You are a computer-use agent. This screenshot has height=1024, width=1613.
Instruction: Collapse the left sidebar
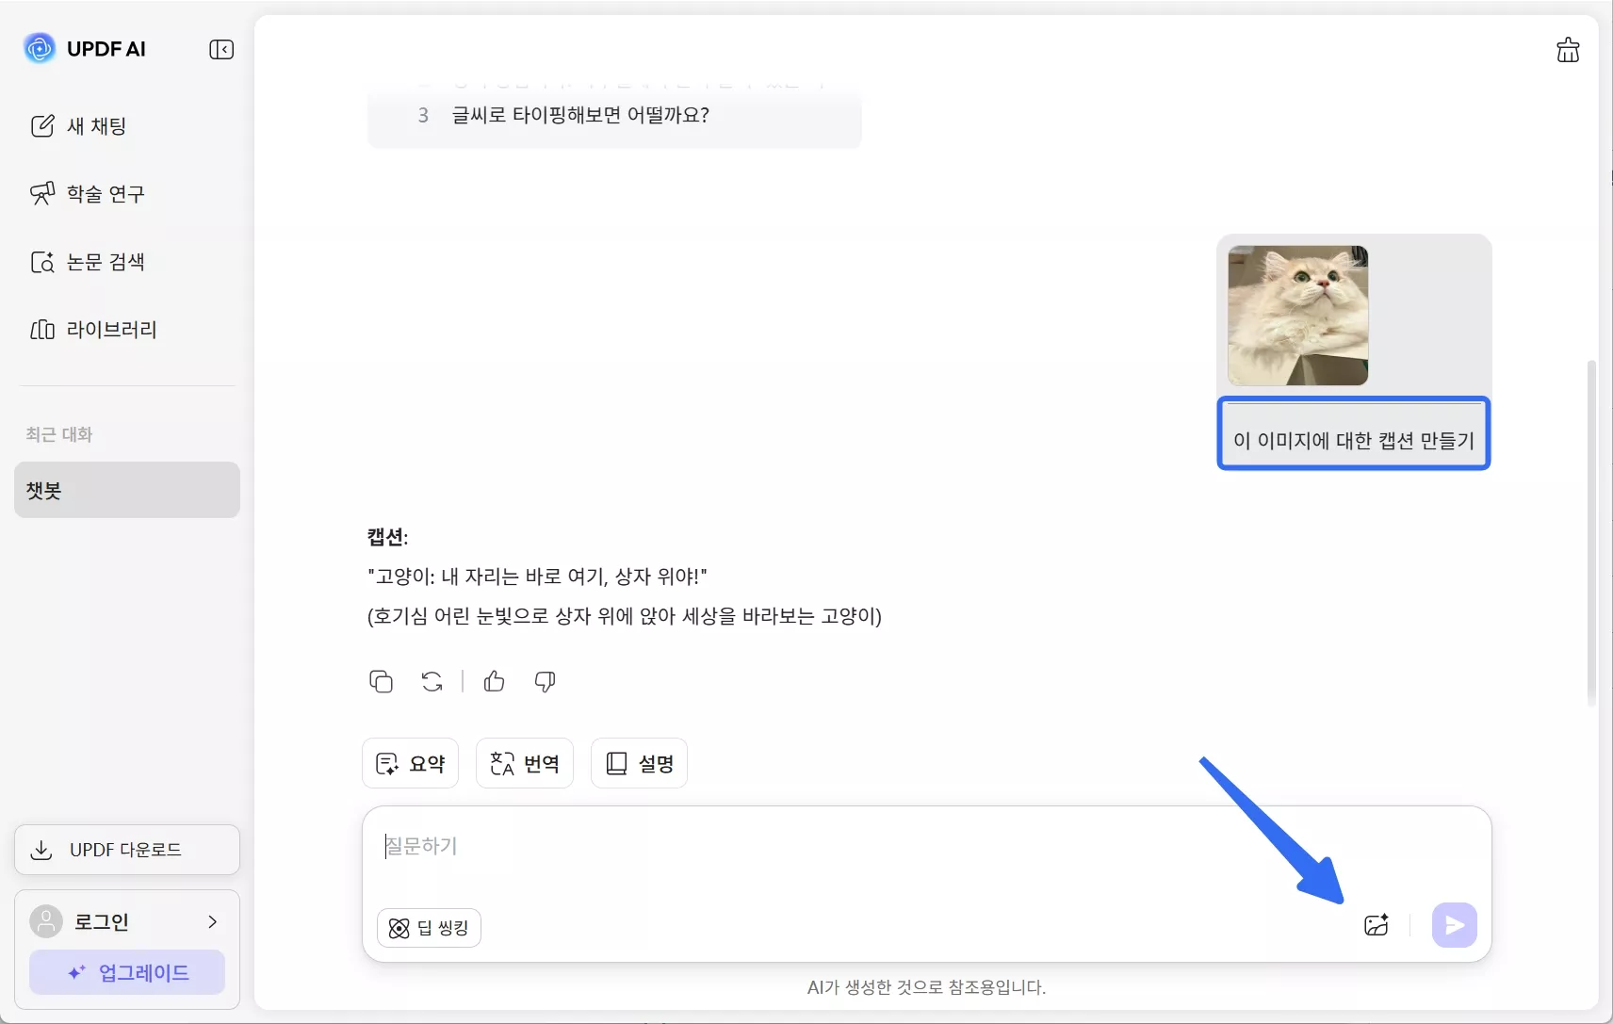221,49
